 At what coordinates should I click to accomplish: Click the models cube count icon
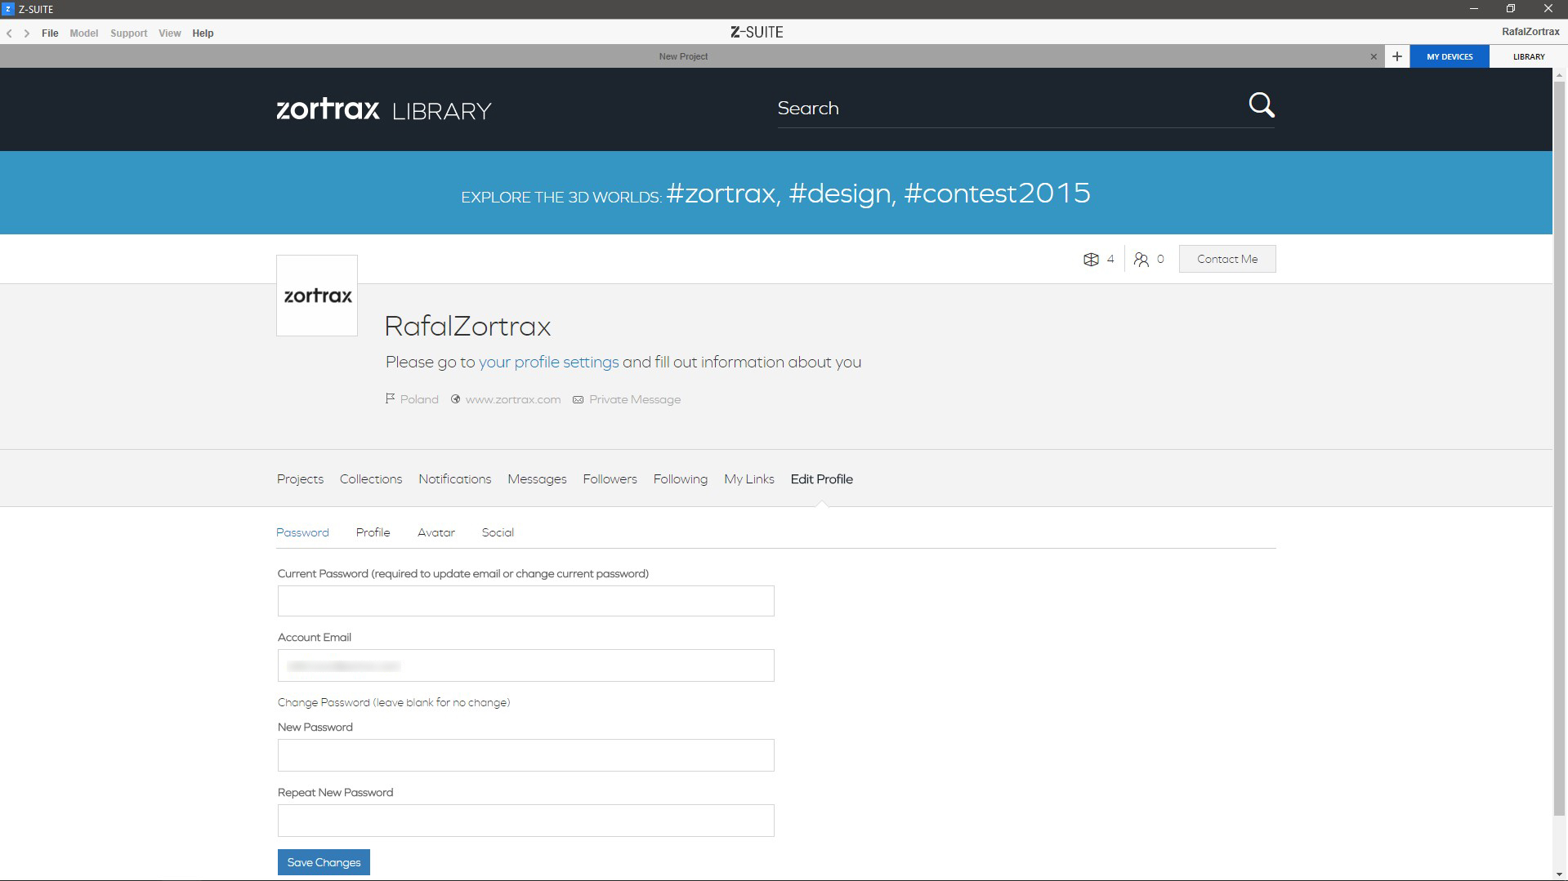(x=1091, y=260)
